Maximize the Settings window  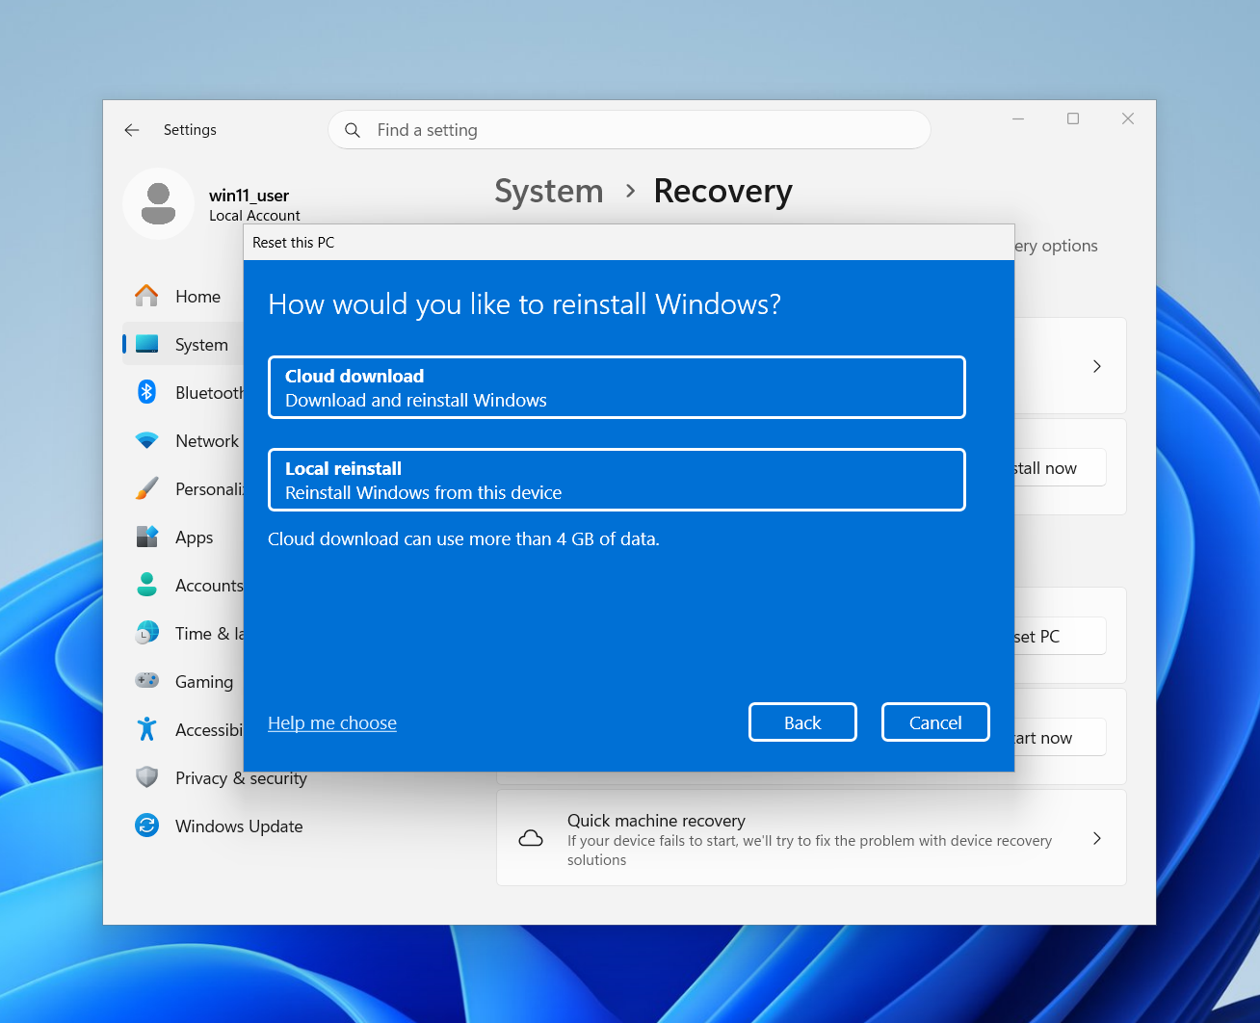1073,118
